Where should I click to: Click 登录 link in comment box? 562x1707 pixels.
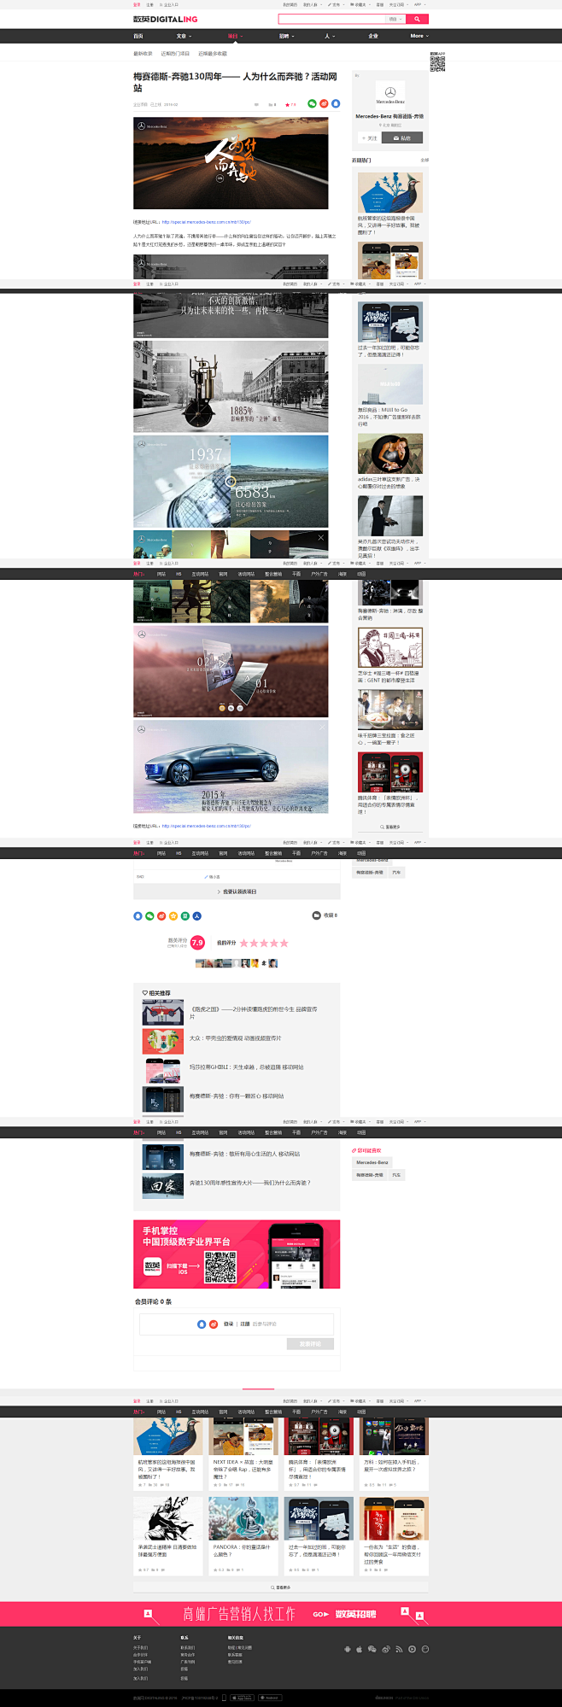(228, 1324)
